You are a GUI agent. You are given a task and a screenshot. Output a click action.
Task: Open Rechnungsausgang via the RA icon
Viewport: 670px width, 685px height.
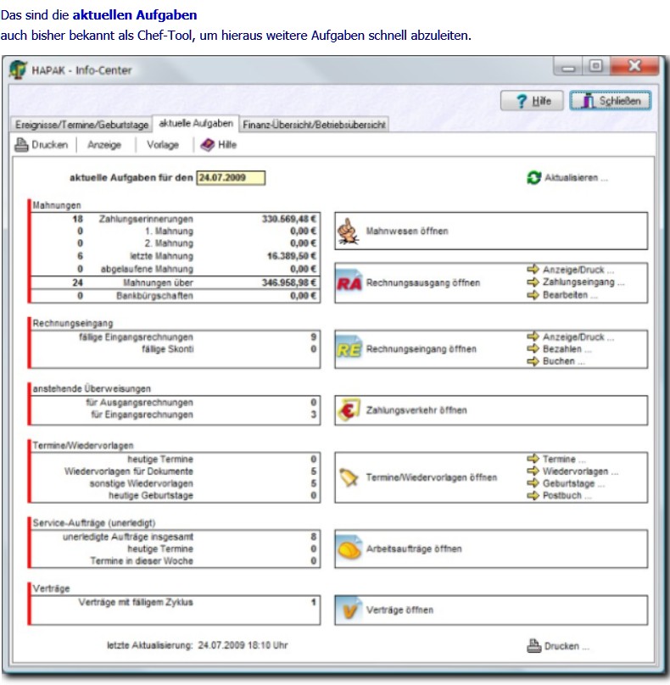click(x=349, y=283)
